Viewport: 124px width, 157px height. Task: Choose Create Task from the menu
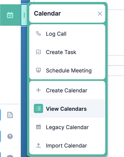coord(67,52)
